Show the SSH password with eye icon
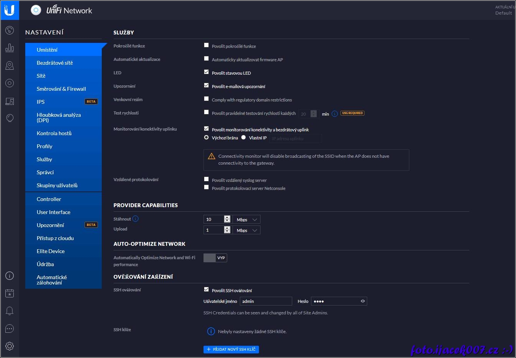The image size is (516, 358). pyautogui.click(x=363, y=301)
